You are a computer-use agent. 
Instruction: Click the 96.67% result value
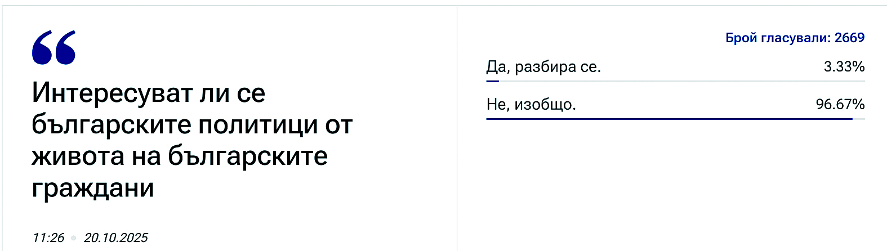[x=840, y=105]
